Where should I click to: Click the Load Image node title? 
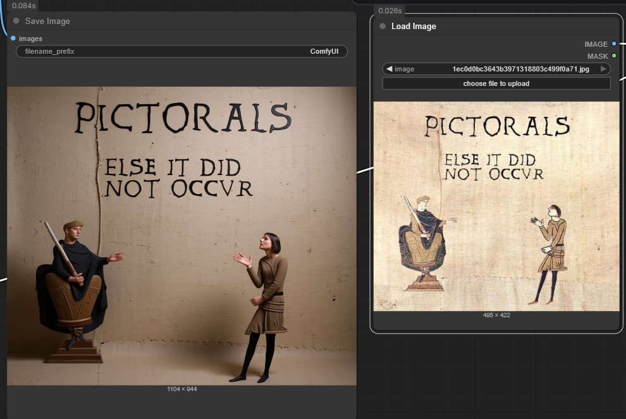click(414, 27)
